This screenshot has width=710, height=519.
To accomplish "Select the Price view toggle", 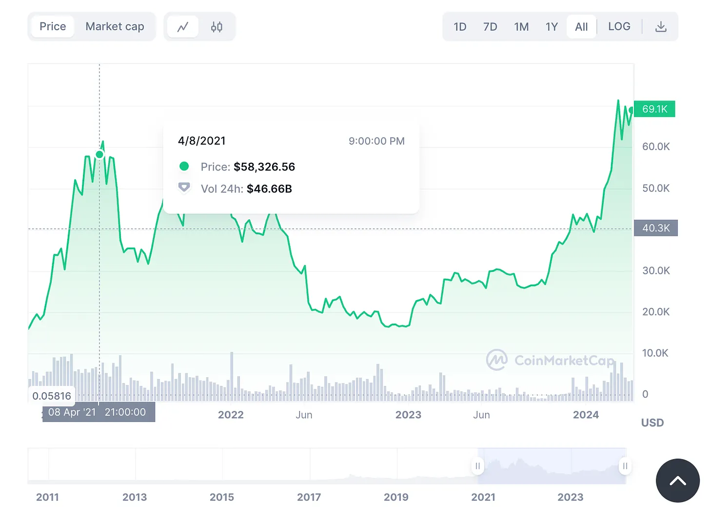I will (53, 26).
